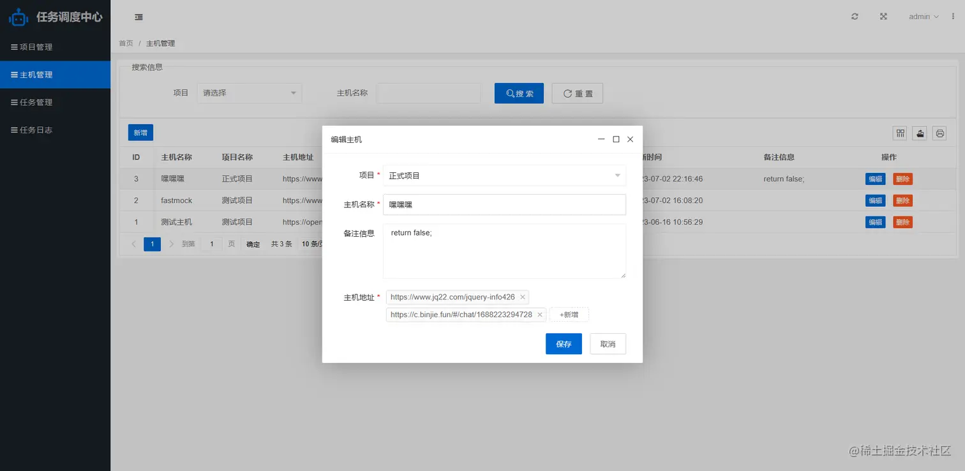Enter fullscreen via the expand icon

pyautogui.click(x=883, y=16)
